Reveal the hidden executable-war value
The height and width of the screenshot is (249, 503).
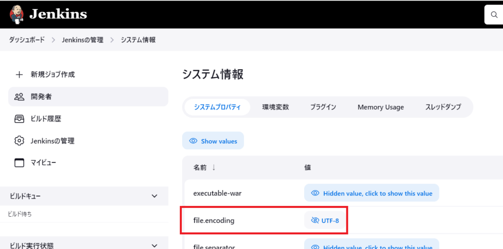pos(371,193)
